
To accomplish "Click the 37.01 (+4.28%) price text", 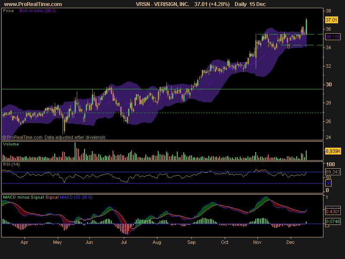I will pos(212,4).
